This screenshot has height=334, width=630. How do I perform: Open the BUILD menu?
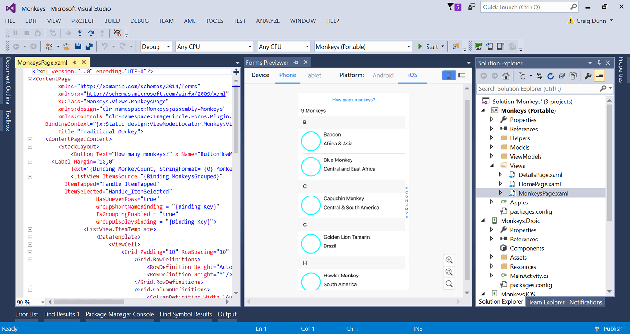click(112, 21)
